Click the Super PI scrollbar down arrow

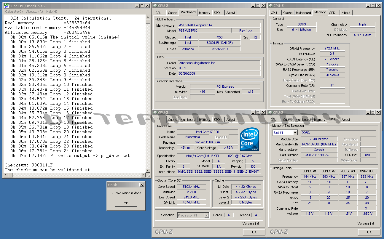pyautogui.click(x=148, y=170)
